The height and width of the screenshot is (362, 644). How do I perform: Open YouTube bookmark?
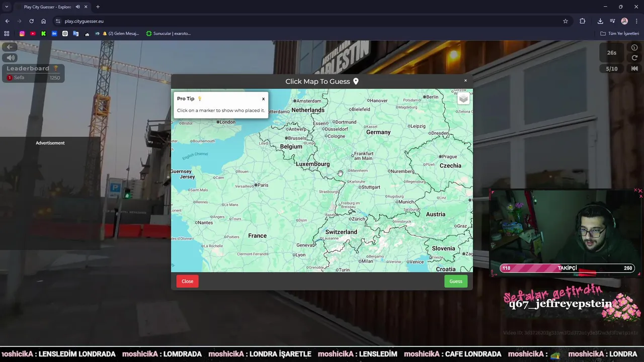(x=33, y=34)
